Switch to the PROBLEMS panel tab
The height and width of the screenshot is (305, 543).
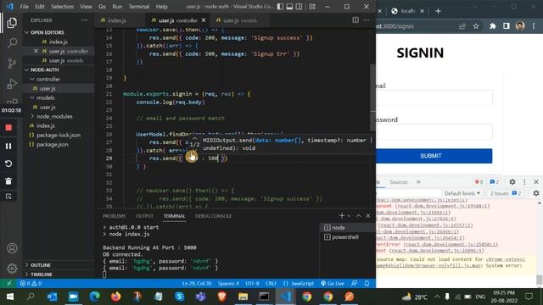click(x=114, y=216)
